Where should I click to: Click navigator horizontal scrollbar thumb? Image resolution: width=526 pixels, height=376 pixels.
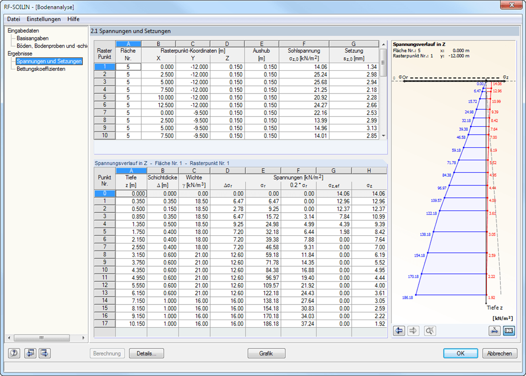coord(42,338)
